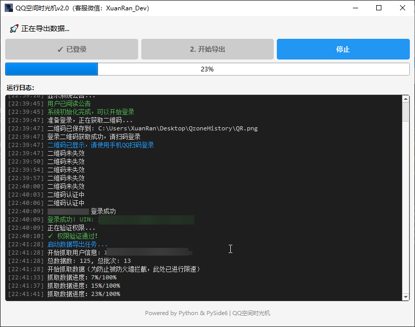Image resolution: width=415 pixels, height=327 pixels.
Task: Click the 抓取数据进度: 23%/100% log entry
Action: click(83, 294)
